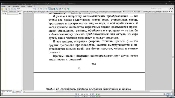
Task: Click the expand all contents tree icon
Action: click(3, 14)
